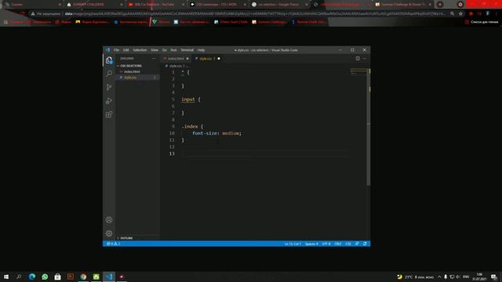Click the weather widget in taskbar
The image size is (502, 282).
(x=415, y=277)
